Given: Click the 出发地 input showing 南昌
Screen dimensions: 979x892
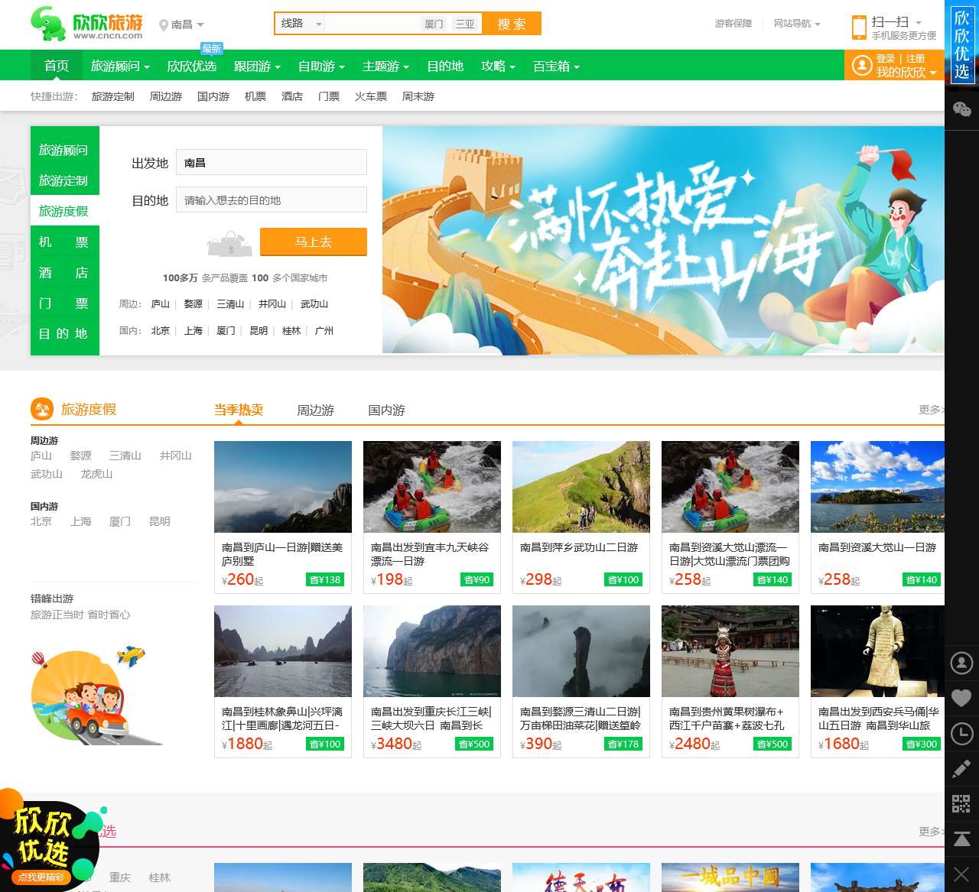Looking at the screenshot, I should coord(272,162).
